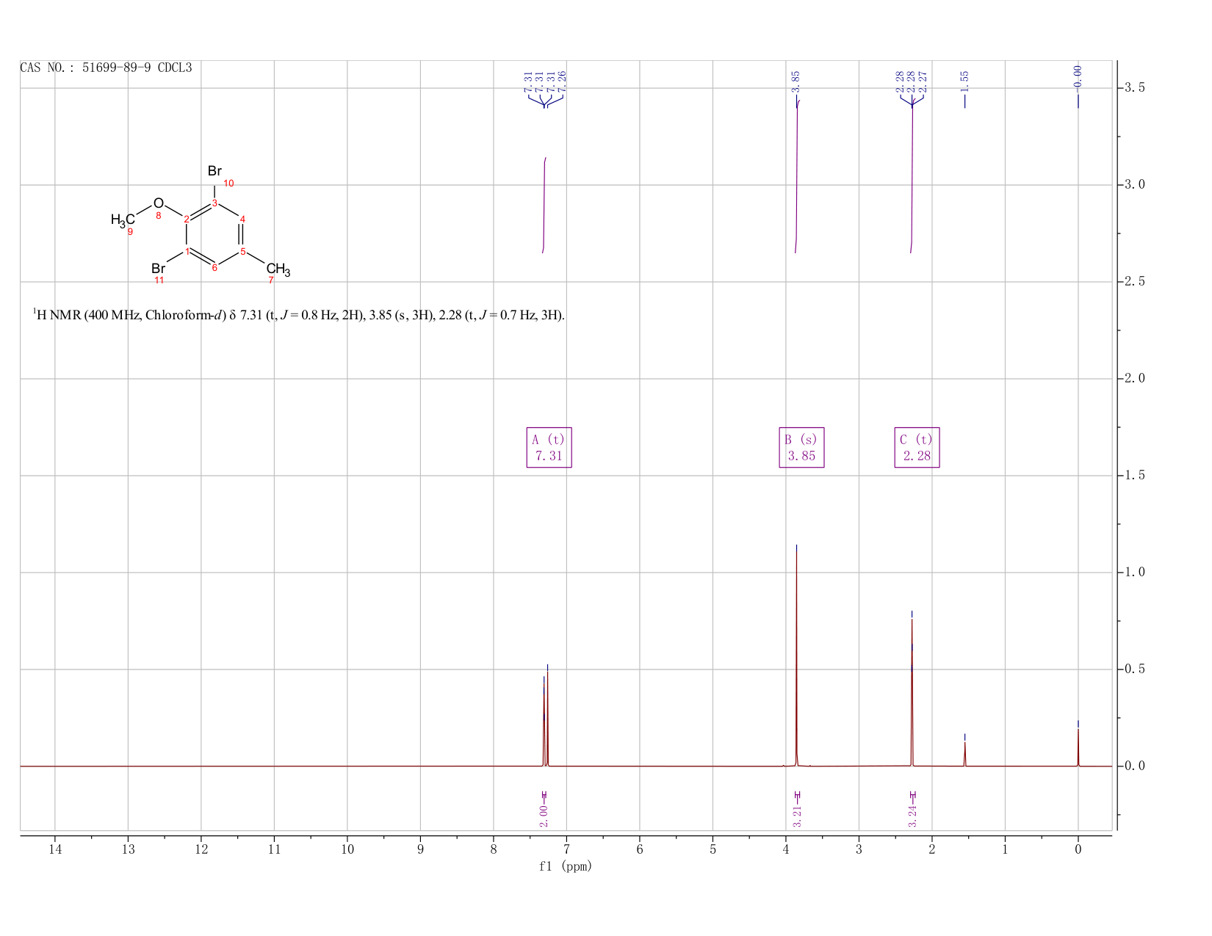Screen dimensions: 1212x936
Task: Click the 14 tick label on the ppm axis
Action: point(55,849)
